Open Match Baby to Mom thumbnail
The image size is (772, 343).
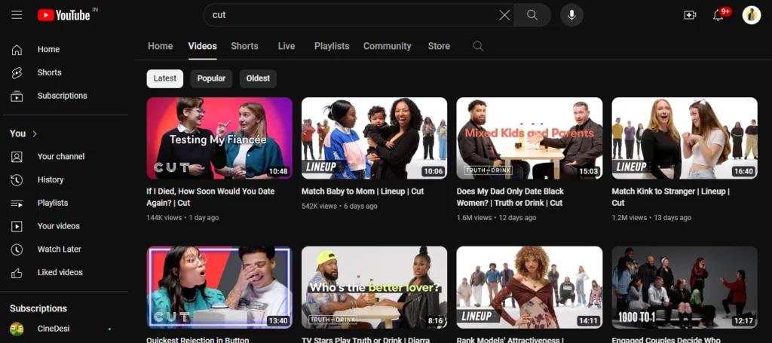point(374,138)
